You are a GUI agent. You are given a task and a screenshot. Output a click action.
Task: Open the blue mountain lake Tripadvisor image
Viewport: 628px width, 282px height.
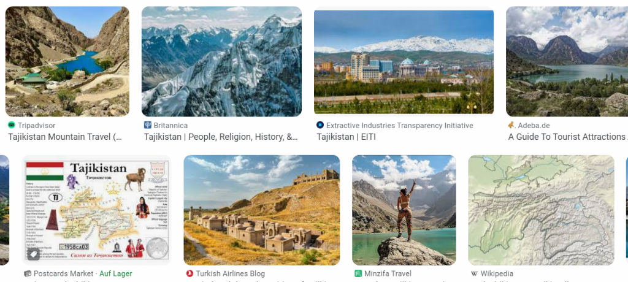(x=67, y=61)
